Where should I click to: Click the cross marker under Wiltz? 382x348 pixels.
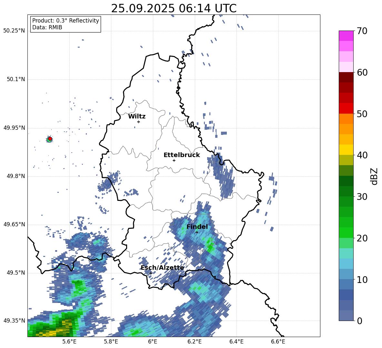tap(139, 122)
